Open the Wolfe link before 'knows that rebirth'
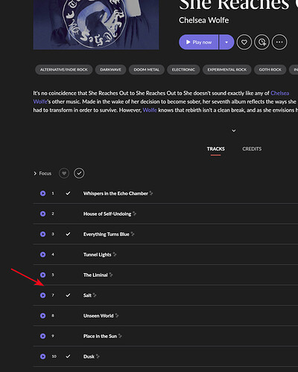This screenshot has width=298, height=372. tap(150, 110)
